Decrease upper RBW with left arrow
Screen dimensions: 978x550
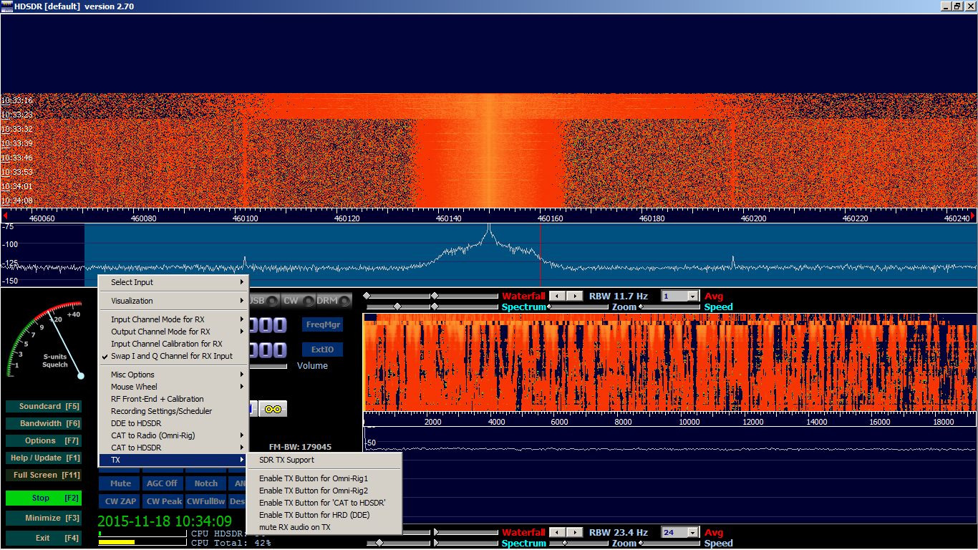click(x=558, y=296)
